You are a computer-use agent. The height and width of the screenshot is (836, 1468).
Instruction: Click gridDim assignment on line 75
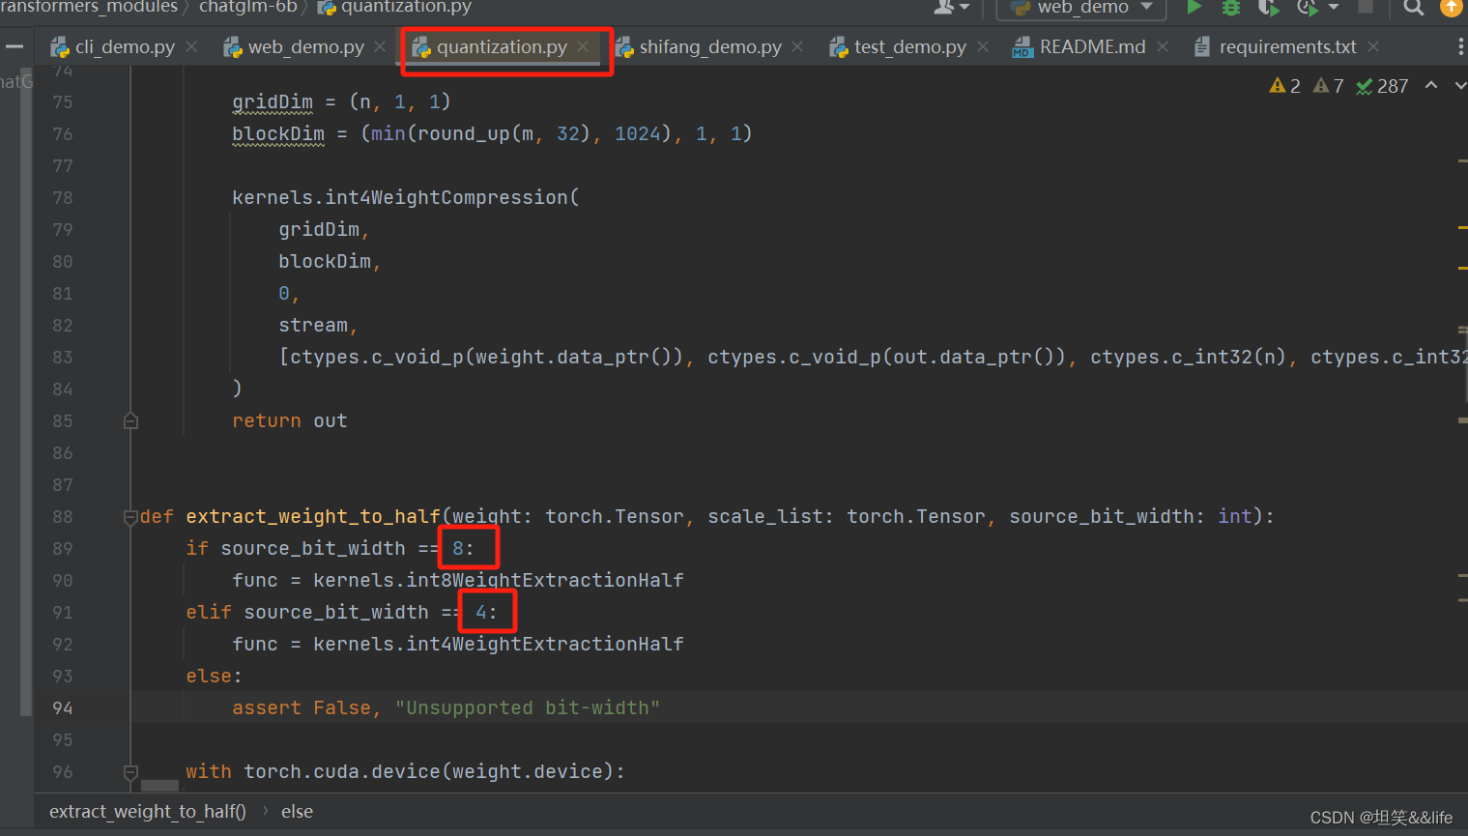pos(341,101)
